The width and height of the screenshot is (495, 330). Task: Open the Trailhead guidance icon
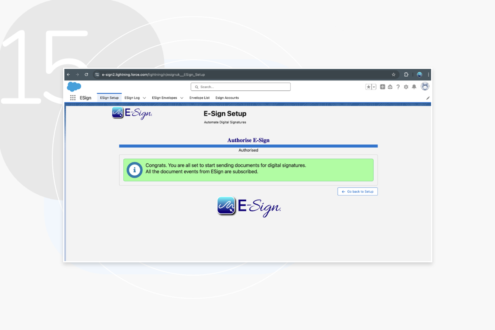pyautogui.click(x=390, y=87)
